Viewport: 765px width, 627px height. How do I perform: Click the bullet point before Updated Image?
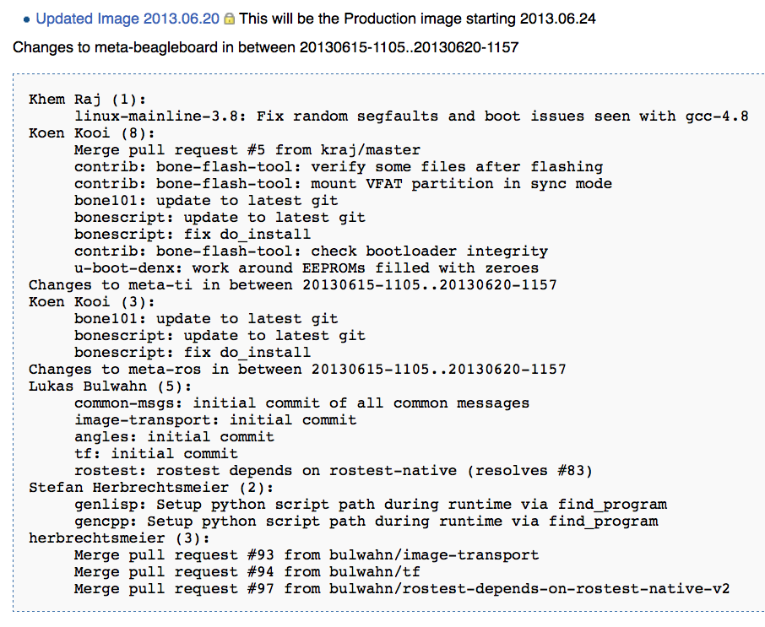point(26,19)
